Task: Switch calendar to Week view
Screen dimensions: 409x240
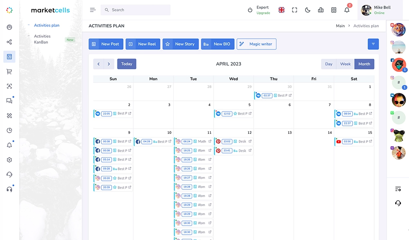Action: pyautogui.click(x=345, y=64)
